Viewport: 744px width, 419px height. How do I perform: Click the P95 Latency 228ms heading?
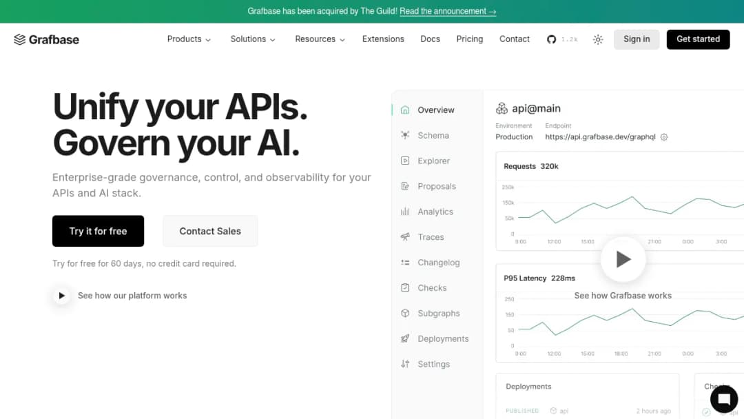539,278
